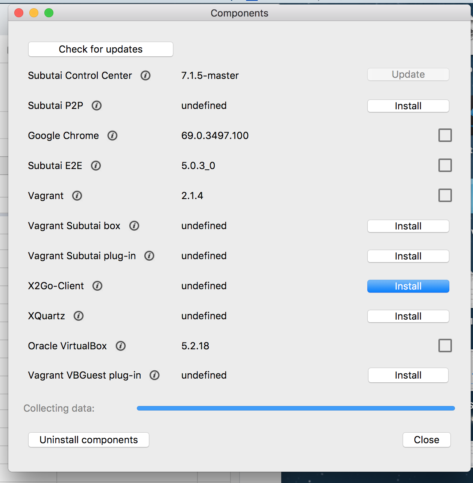Click the Collecting data progress bar

click(x=296, y=408)
